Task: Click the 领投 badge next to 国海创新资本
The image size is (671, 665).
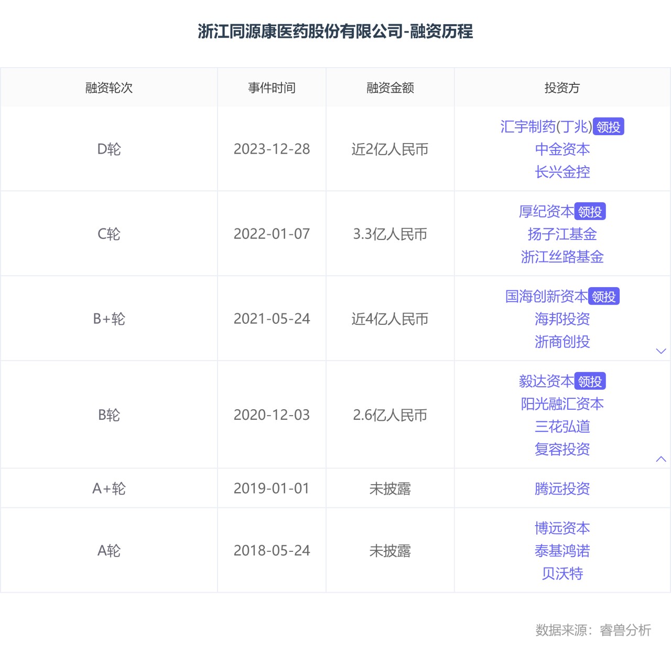Action: coord(604,297)
